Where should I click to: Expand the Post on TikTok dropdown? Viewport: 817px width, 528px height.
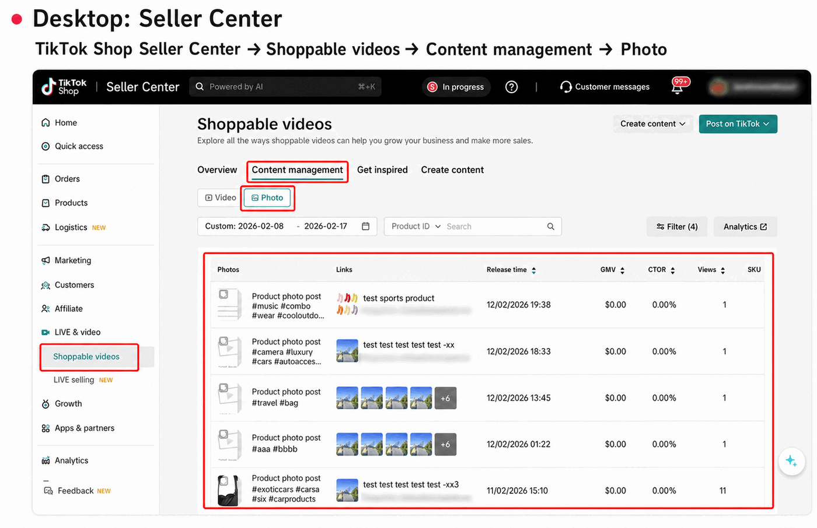[738, 124]
